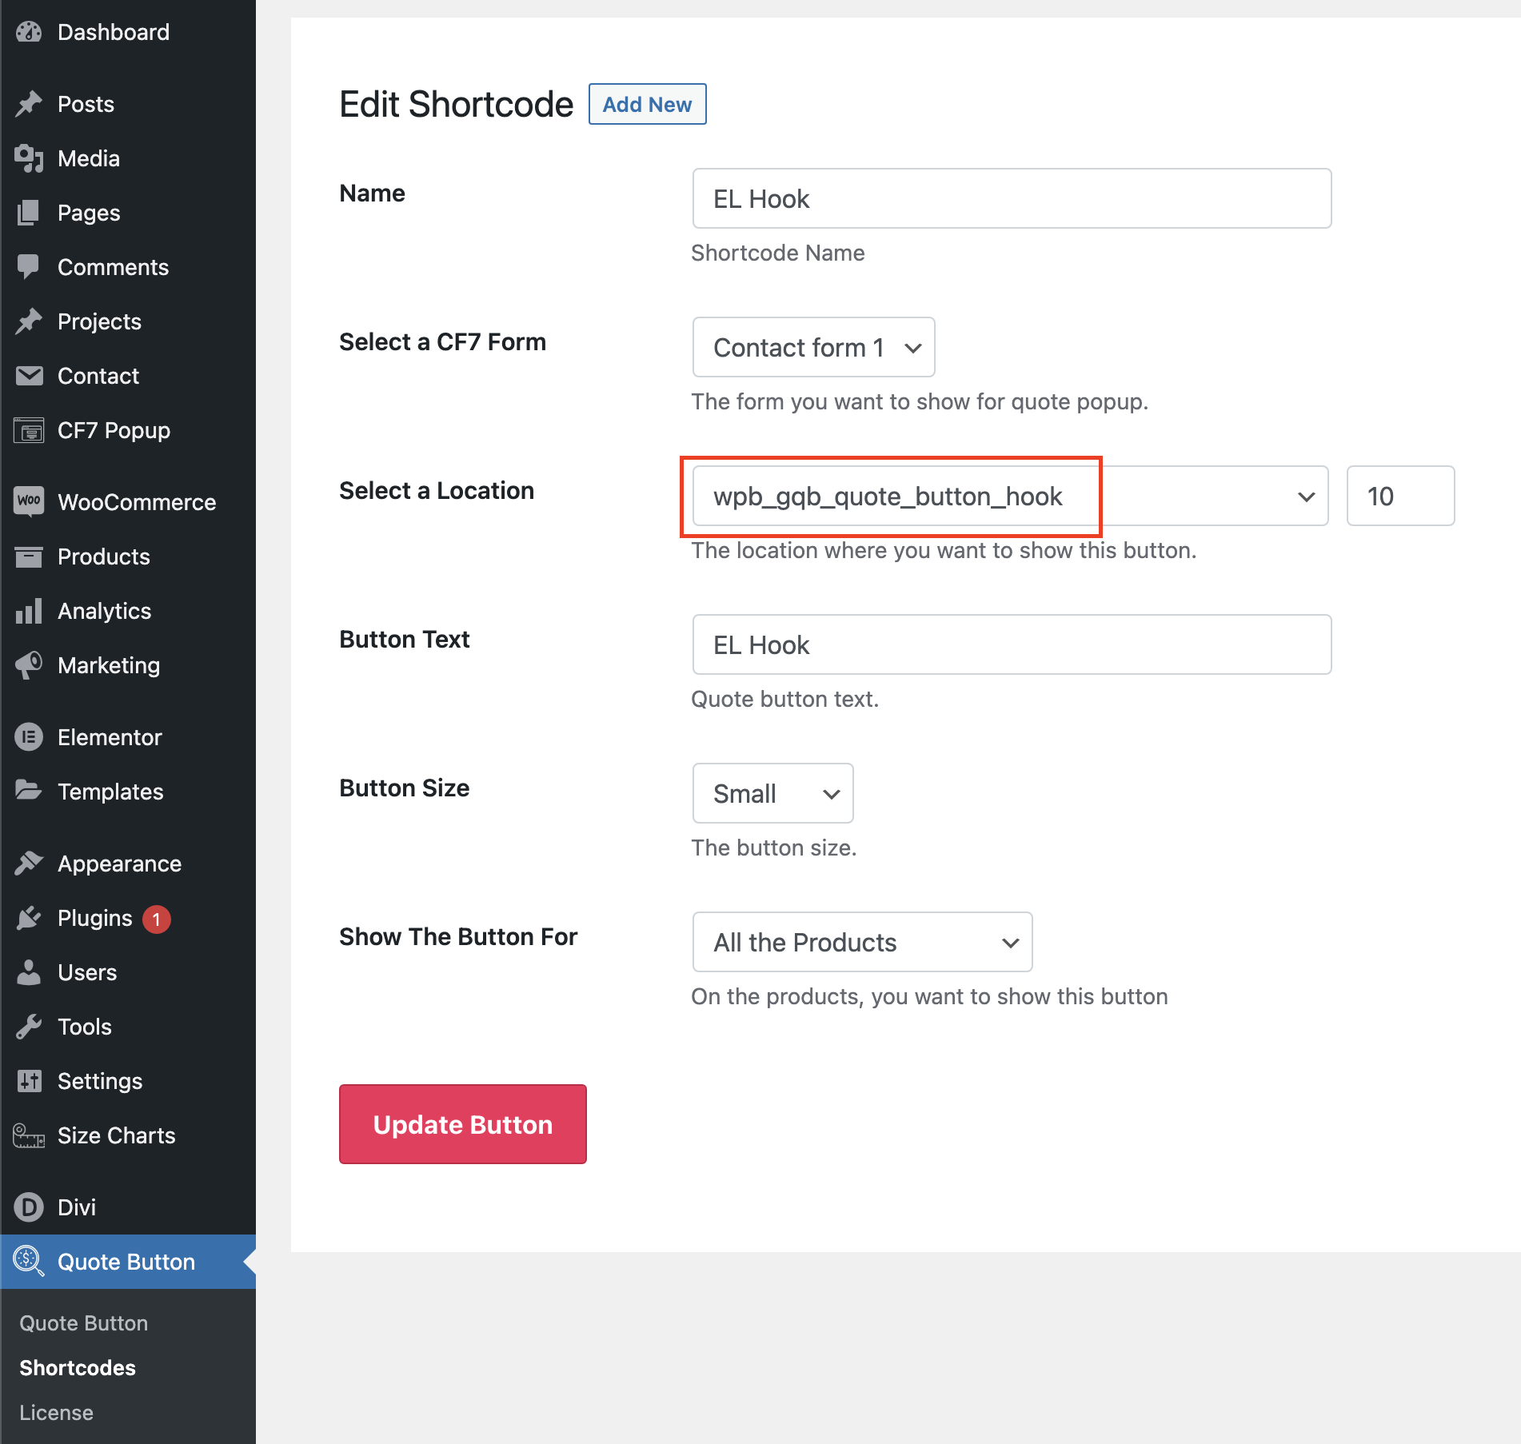Click the Update Button

click(461, 1123)
